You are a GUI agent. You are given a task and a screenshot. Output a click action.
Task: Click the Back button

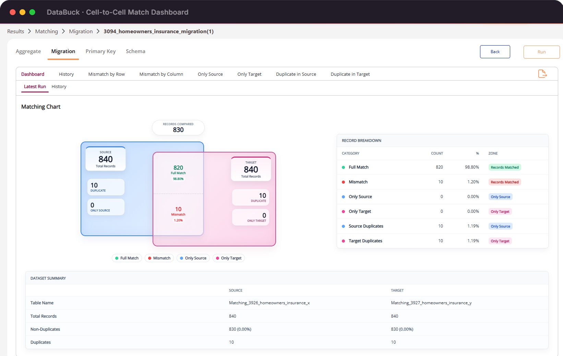pyautogui.click(x=495, y=52)
